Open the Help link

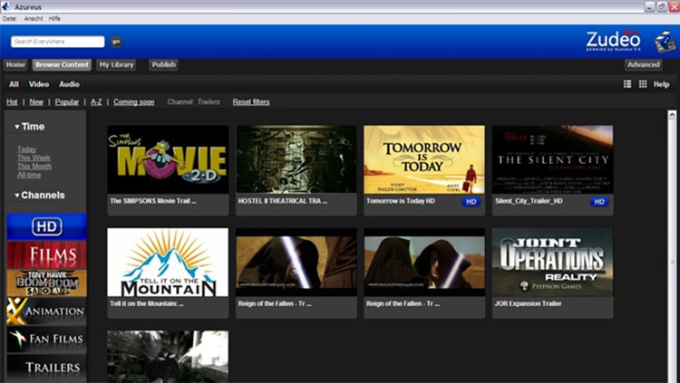(661, 84)
